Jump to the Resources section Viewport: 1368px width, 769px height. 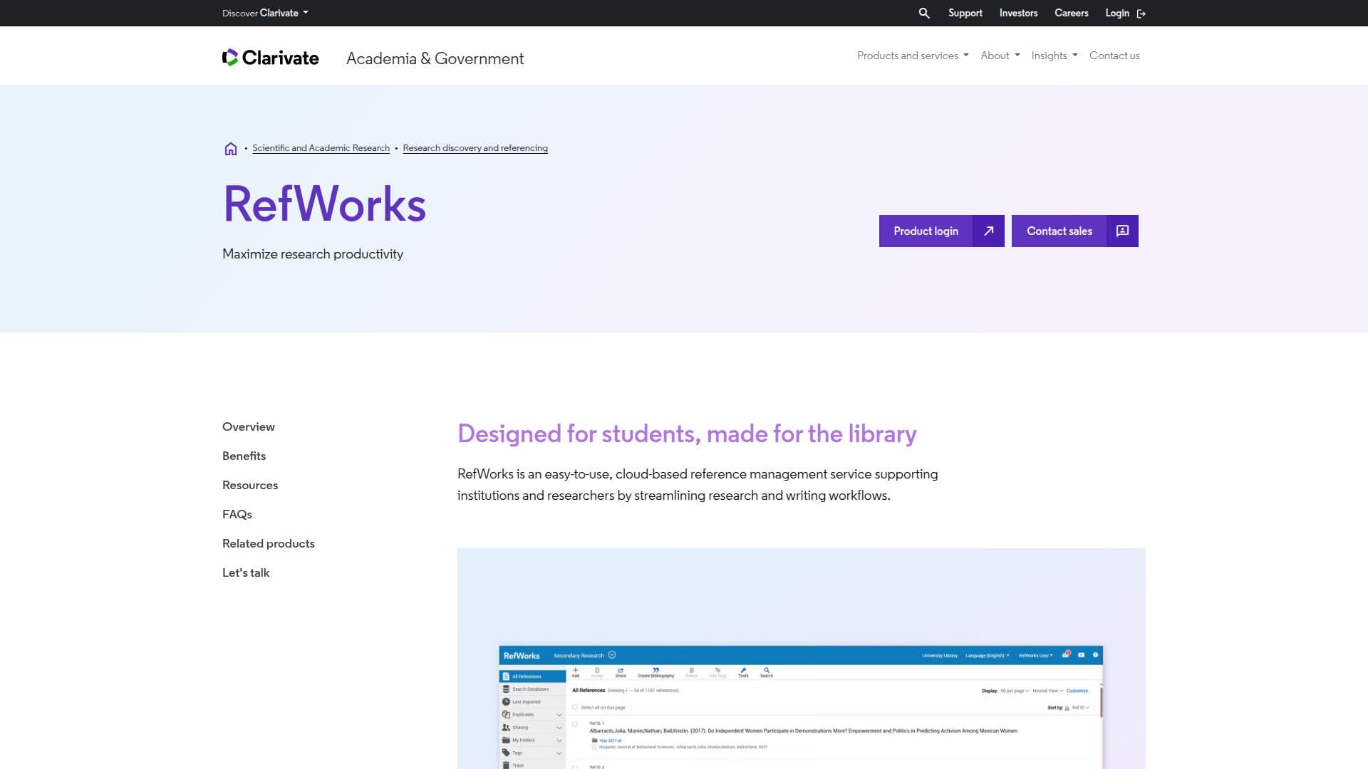[250, 485]
